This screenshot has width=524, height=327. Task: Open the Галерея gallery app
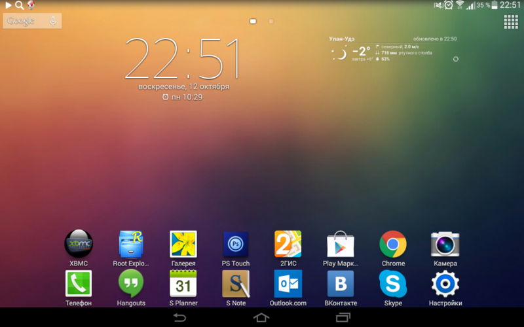183,244
